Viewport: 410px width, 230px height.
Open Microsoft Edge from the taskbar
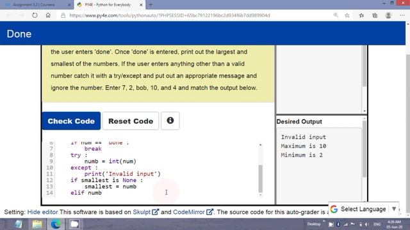coord(56,224)
